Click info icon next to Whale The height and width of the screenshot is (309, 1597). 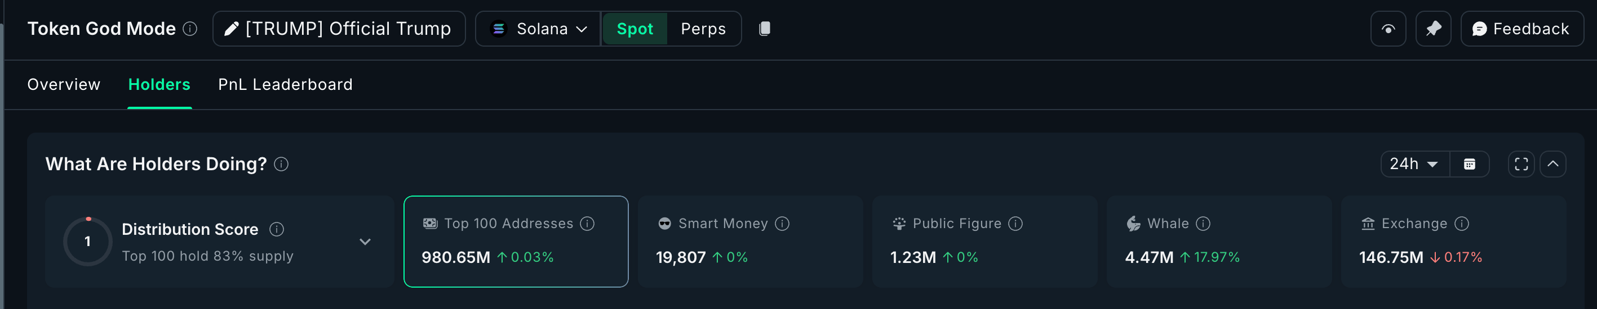tap(1203, 223)
